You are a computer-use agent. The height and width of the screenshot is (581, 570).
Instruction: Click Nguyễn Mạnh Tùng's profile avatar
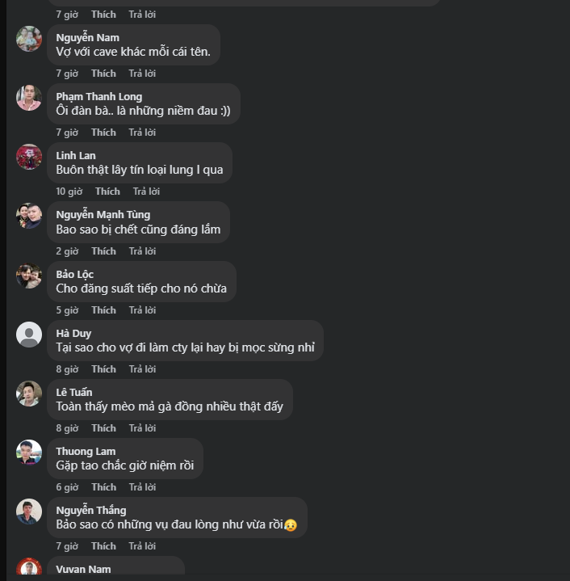(29, 216)
